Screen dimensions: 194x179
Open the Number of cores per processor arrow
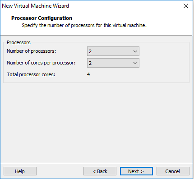click(135, 63)
